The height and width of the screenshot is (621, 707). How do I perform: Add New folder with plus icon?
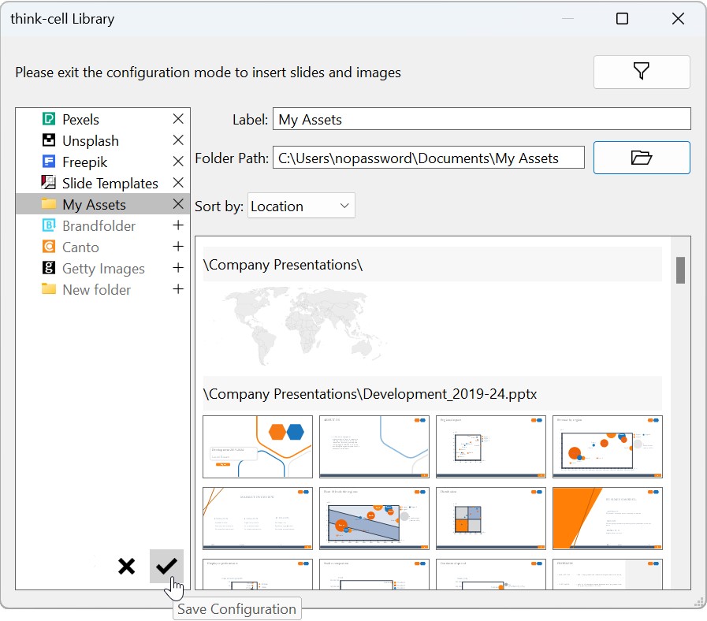(178, 288)
